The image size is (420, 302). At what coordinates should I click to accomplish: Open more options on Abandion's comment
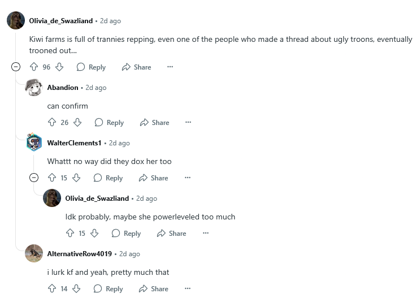coord(188,122)
